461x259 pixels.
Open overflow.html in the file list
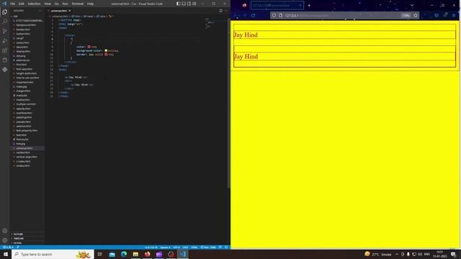[27, 113]
